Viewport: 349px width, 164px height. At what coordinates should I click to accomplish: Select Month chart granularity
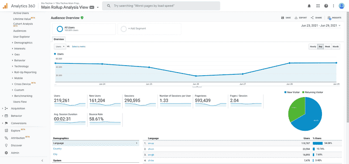pyautogui.click(x=335, y=47)
